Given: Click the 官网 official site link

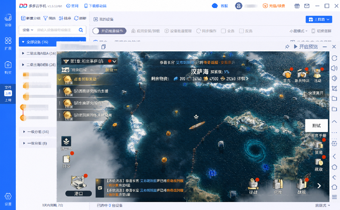Looking at the screenshot, I should pyautogui.click(x=72, y=6).
